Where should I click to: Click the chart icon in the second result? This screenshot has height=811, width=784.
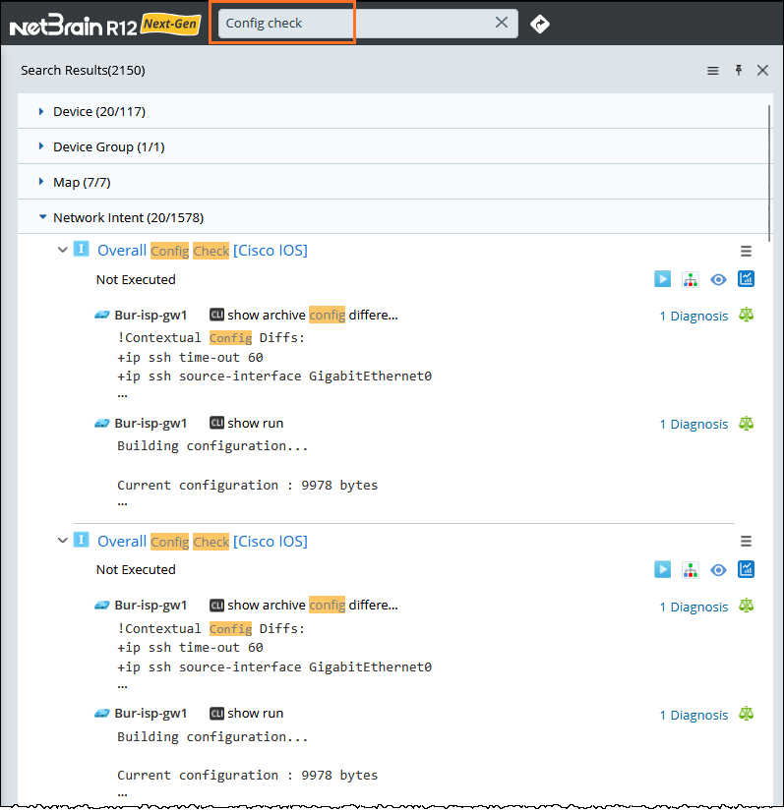746,569
